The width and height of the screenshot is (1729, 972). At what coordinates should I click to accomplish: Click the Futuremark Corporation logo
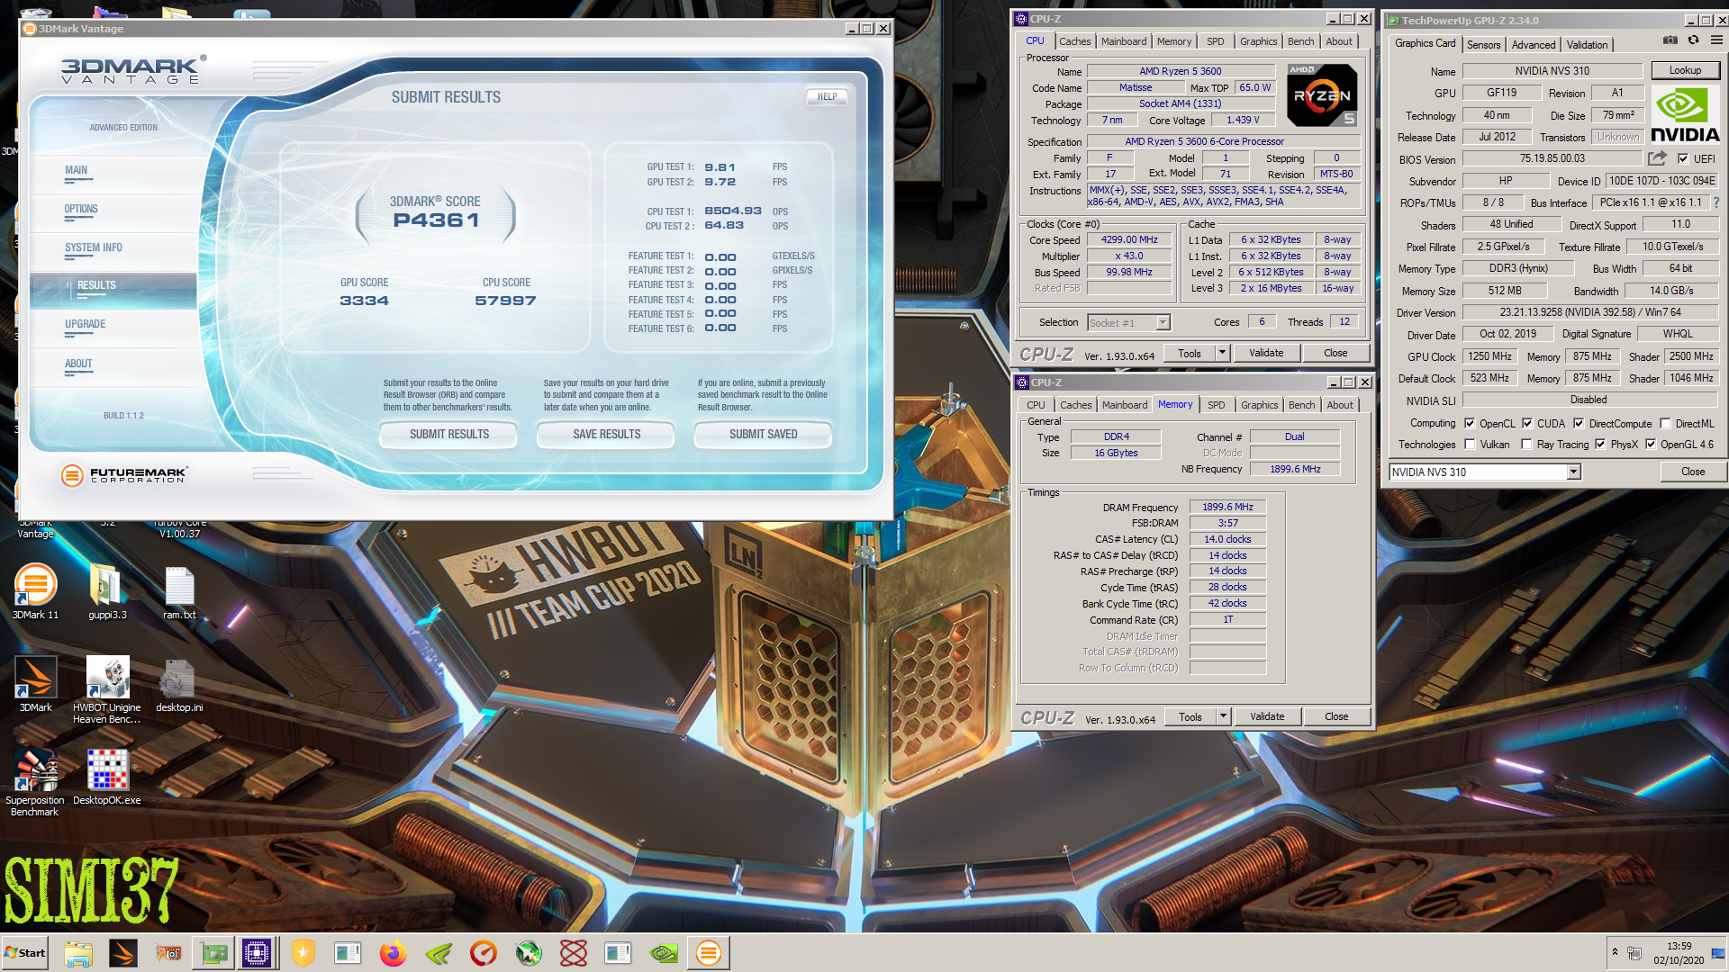(x=123, y=475)
